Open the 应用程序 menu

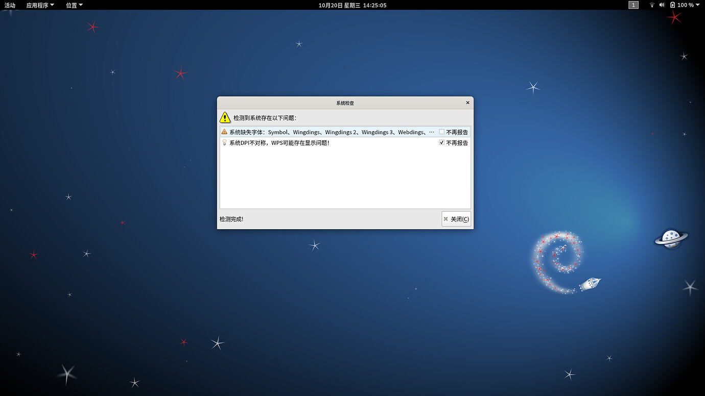[40, 5]
